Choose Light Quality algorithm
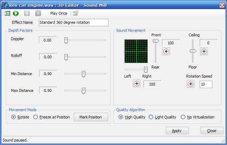This screenshot has height=145, width=227. (x=162, y=117)
